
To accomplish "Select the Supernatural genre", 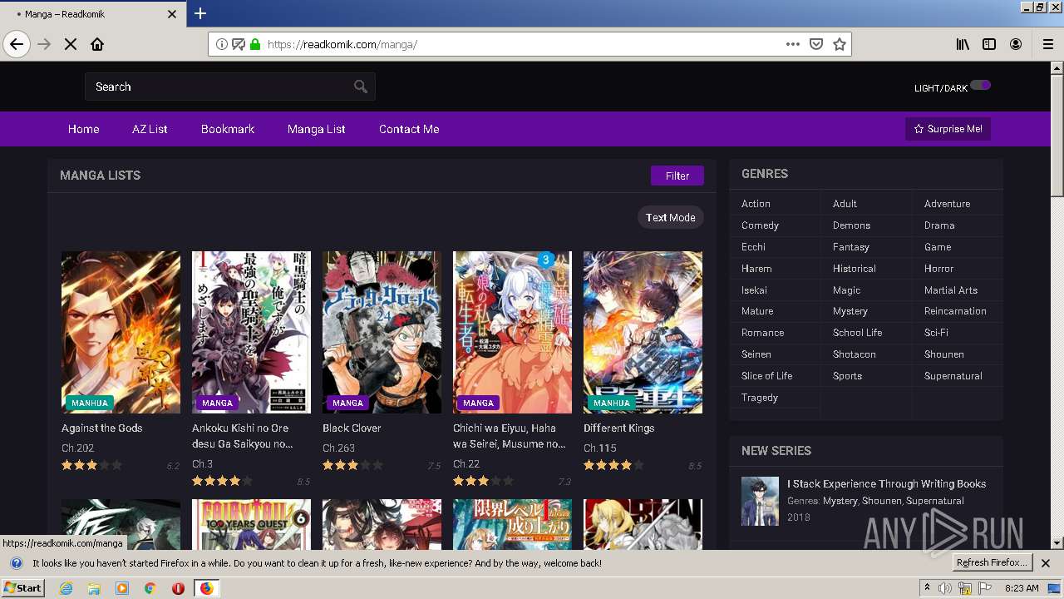I will [953, 376].
